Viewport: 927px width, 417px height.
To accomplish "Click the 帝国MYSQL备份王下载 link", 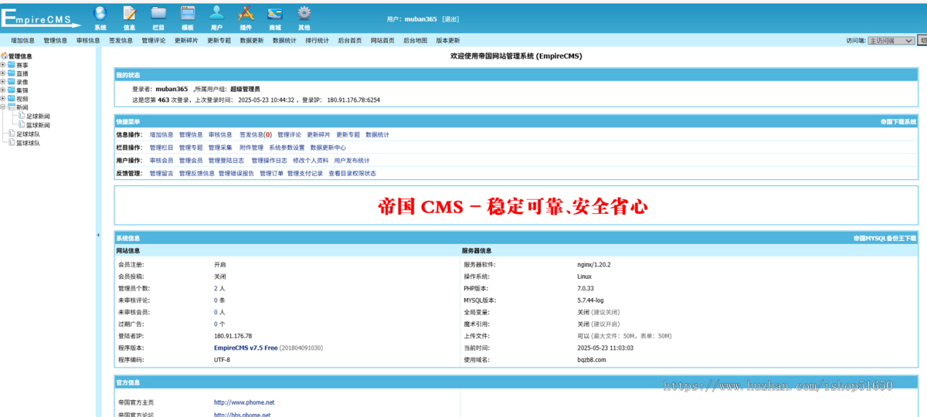I will pos(885,239).
